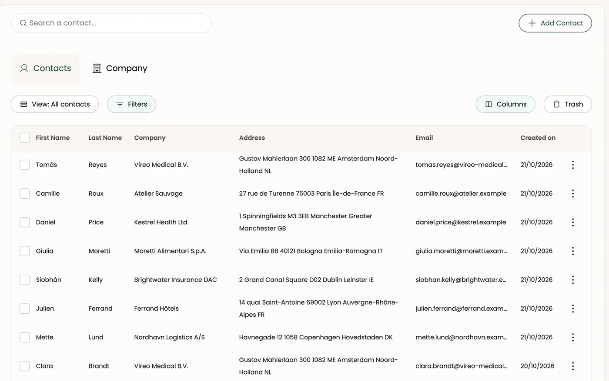Select Siobhán Kelly's row checkbox
Viewport: 609px width, 381px height.
(25, 280)
